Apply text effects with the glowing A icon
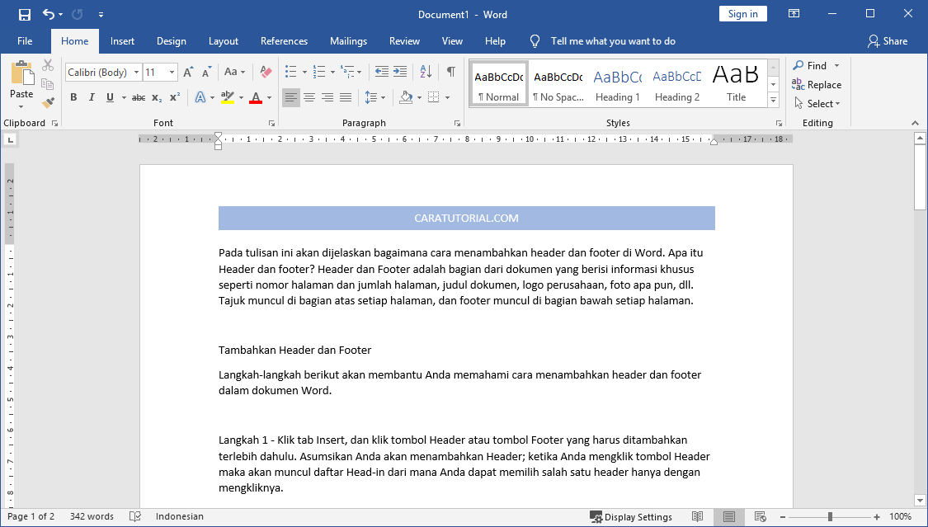928x527 pixels. point(200,97)
